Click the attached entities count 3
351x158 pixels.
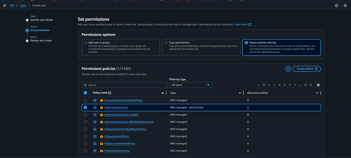pos(248,108)
